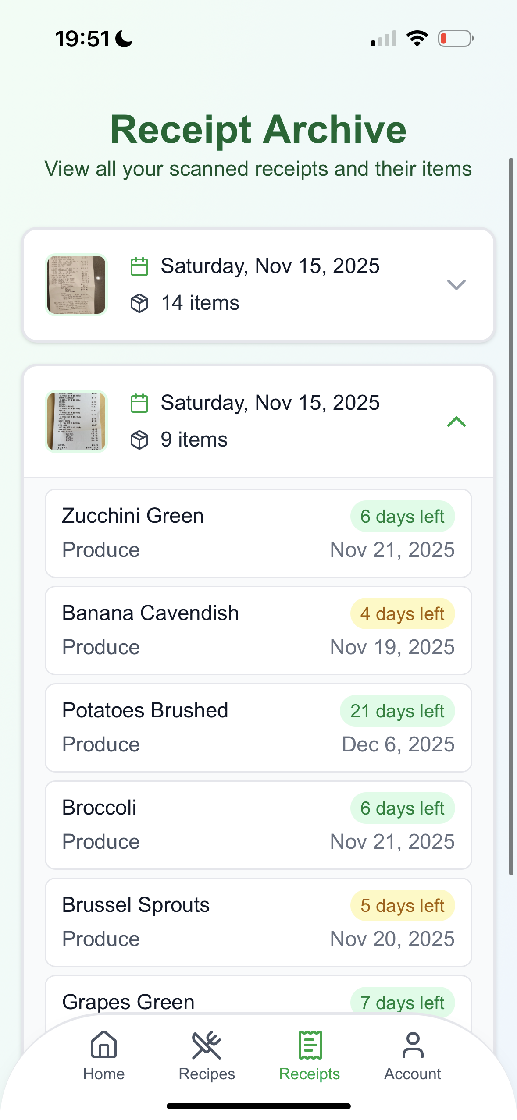This screenshot has height=1120, width=517.
Task: Click the box icon beside 9 items
Action: (x=139, y=440)
